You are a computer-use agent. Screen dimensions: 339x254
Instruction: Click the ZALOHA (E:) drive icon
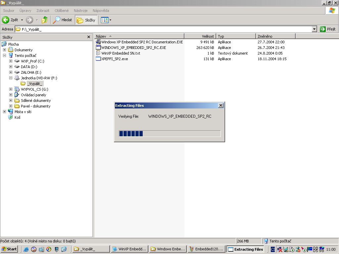pyautogui.click(x=17, y=72)
